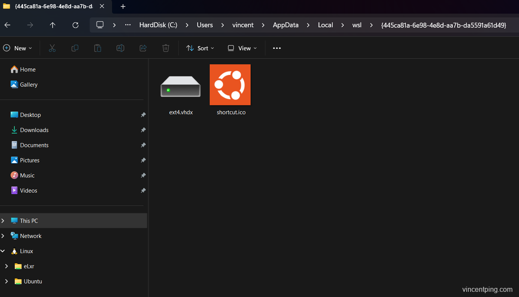Select This PC in navigation pane
This screenshot has width=519, height=297.
coord(74,221)
